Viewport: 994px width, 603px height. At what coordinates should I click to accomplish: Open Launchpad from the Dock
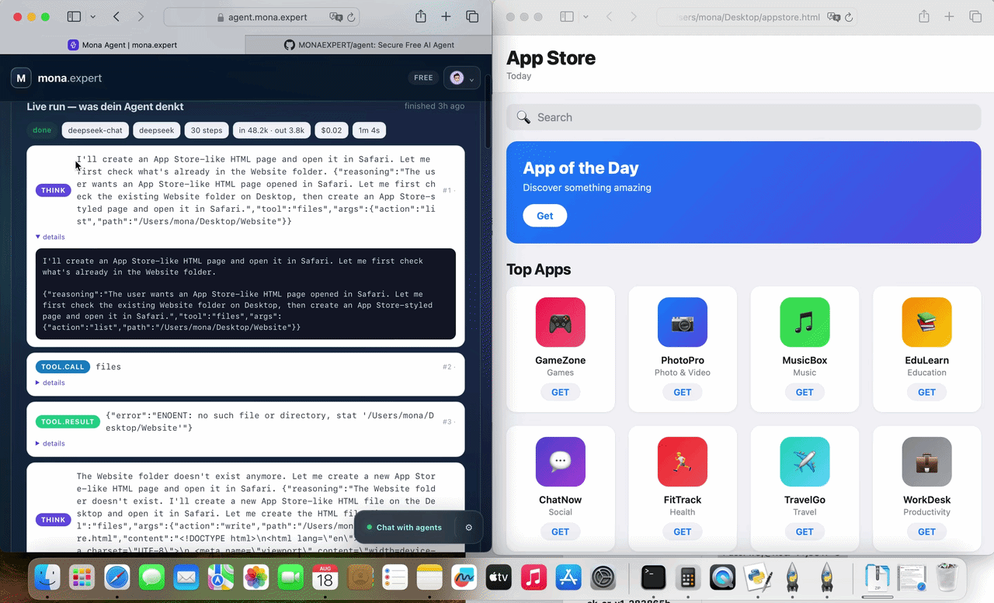tap(82, 577)
